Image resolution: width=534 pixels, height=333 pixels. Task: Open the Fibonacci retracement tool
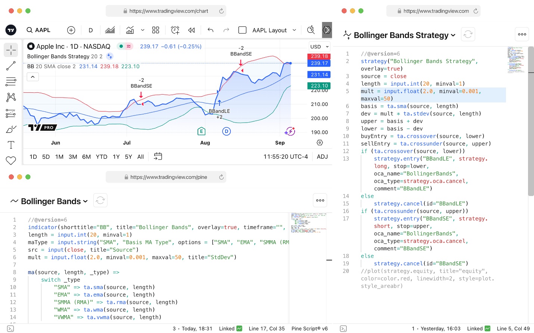click(11, 82)
